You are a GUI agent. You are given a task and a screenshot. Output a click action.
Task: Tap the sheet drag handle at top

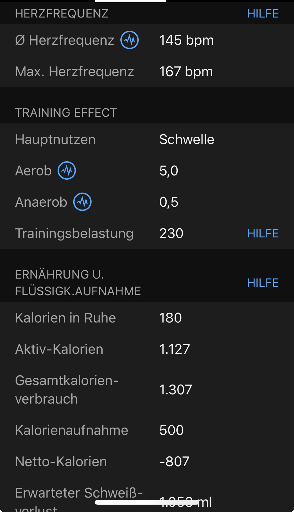click(x=130, y=1)
